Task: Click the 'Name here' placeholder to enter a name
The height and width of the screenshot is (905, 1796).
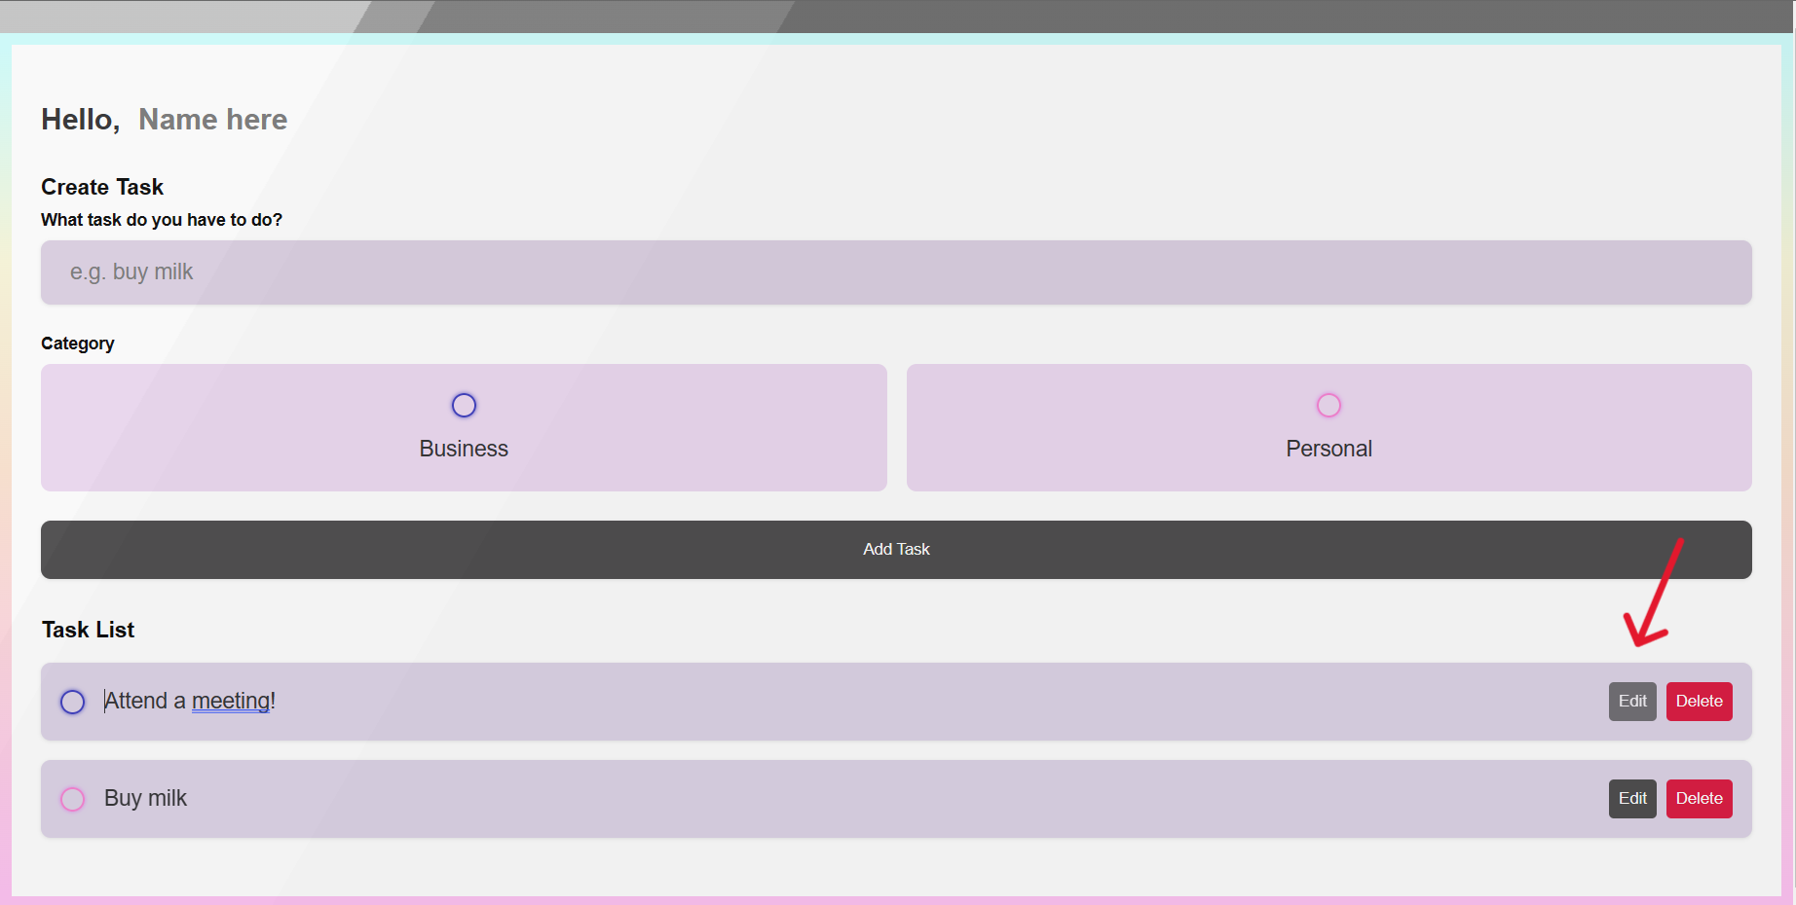Action: [212, 119]
